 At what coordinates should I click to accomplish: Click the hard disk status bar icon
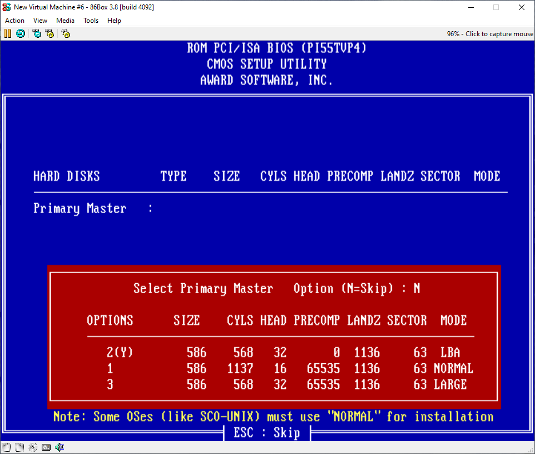46,447
